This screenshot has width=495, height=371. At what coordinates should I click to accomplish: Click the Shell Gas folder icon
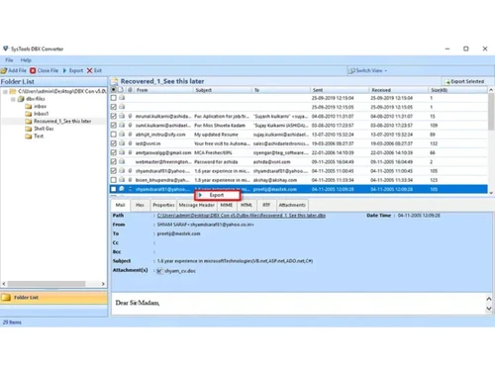pyautogui.click(x=29, y=129)
